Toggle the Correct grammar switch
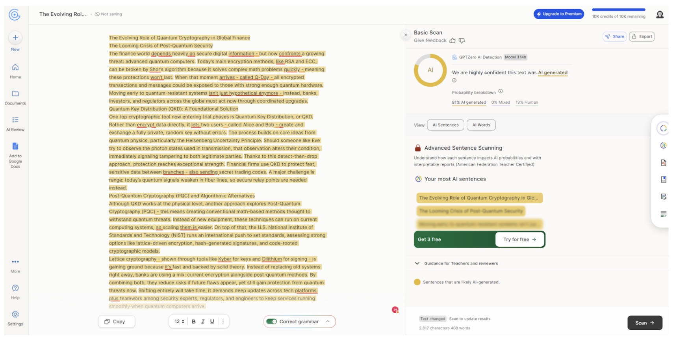The width and height of the screenshot is (675, 361). (271, 322)
